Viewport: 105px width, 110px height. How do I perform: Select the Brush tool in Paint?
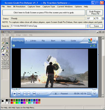[x=7, y=51]
